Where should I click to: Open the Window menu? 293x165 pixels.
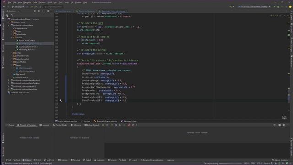78,2
